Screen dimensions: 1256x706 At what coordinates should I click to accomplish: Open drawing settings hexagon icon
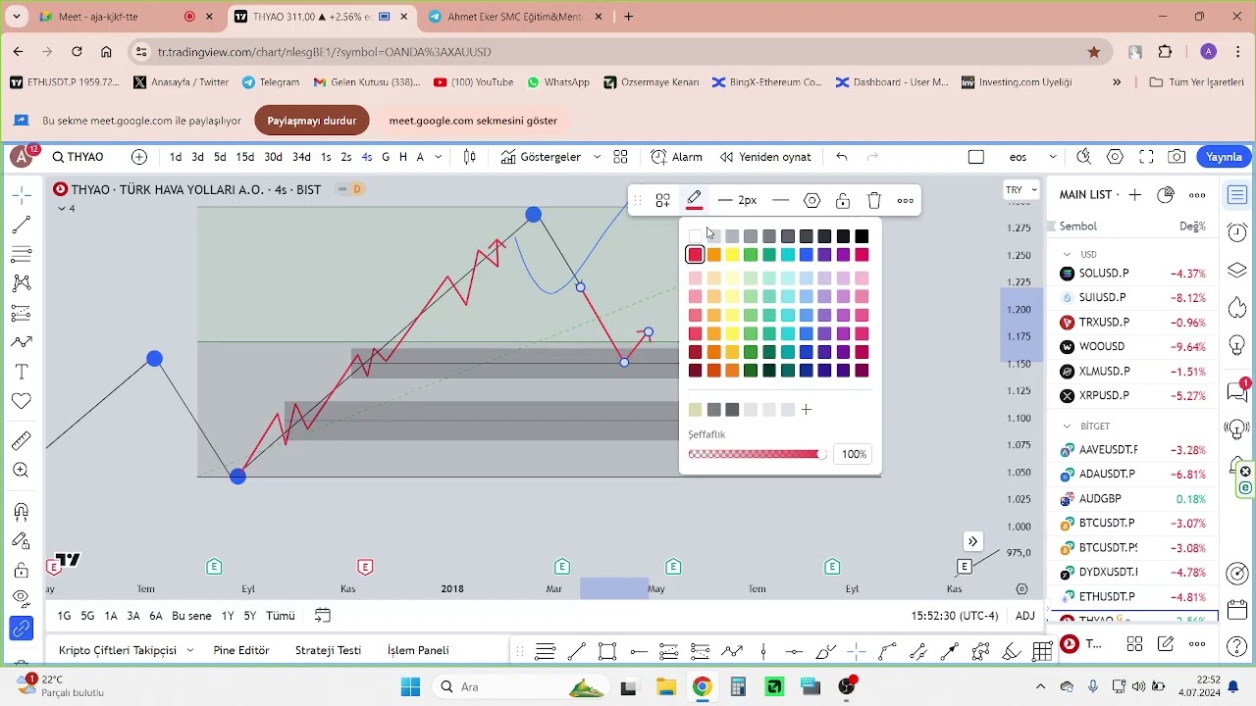(x=811, y=200)
